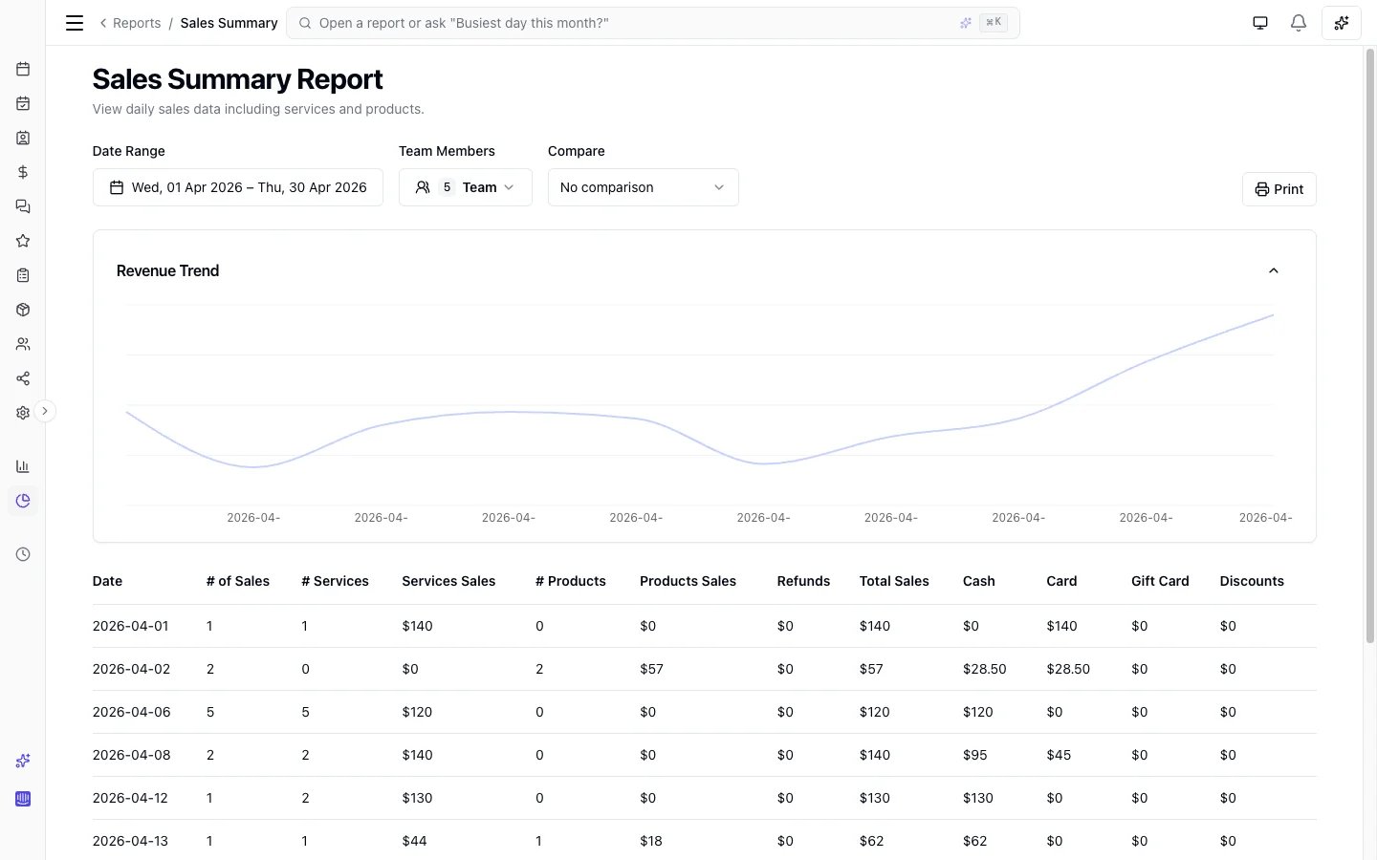Open the notifications bell
The width and height of the screenshot is (1377, 860).
pyautogui.click(x=1299, y=23)
